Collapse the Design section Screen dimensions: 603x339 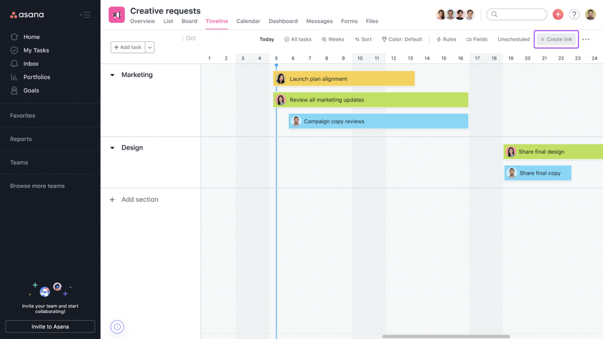(x=112, y=148)
